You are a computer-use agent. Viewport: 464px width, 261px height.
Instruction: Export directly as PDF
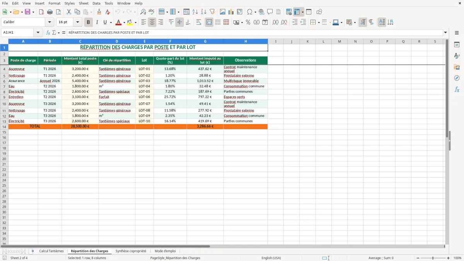click(x=41, y=12)
